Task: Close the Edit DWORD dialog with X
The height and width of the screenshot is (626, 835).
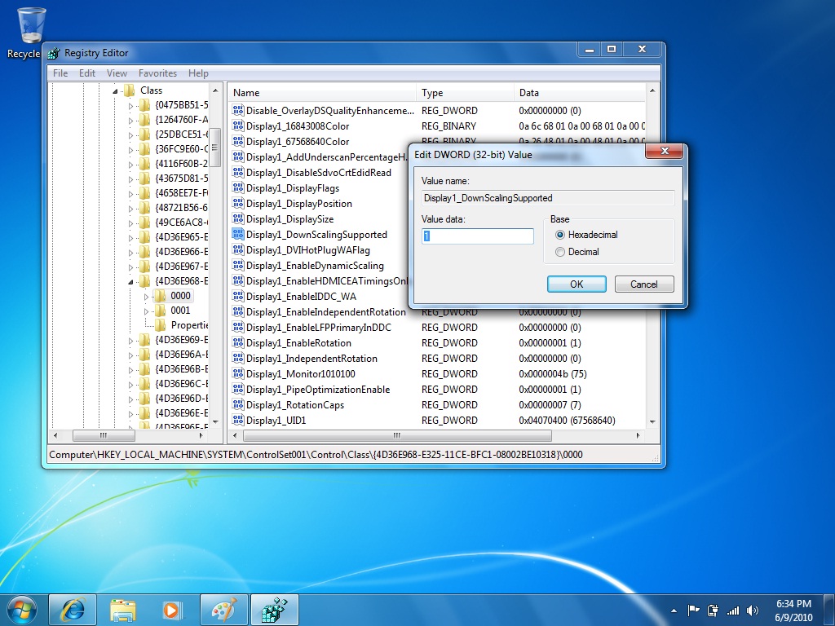Action: (x=664, y=151)
